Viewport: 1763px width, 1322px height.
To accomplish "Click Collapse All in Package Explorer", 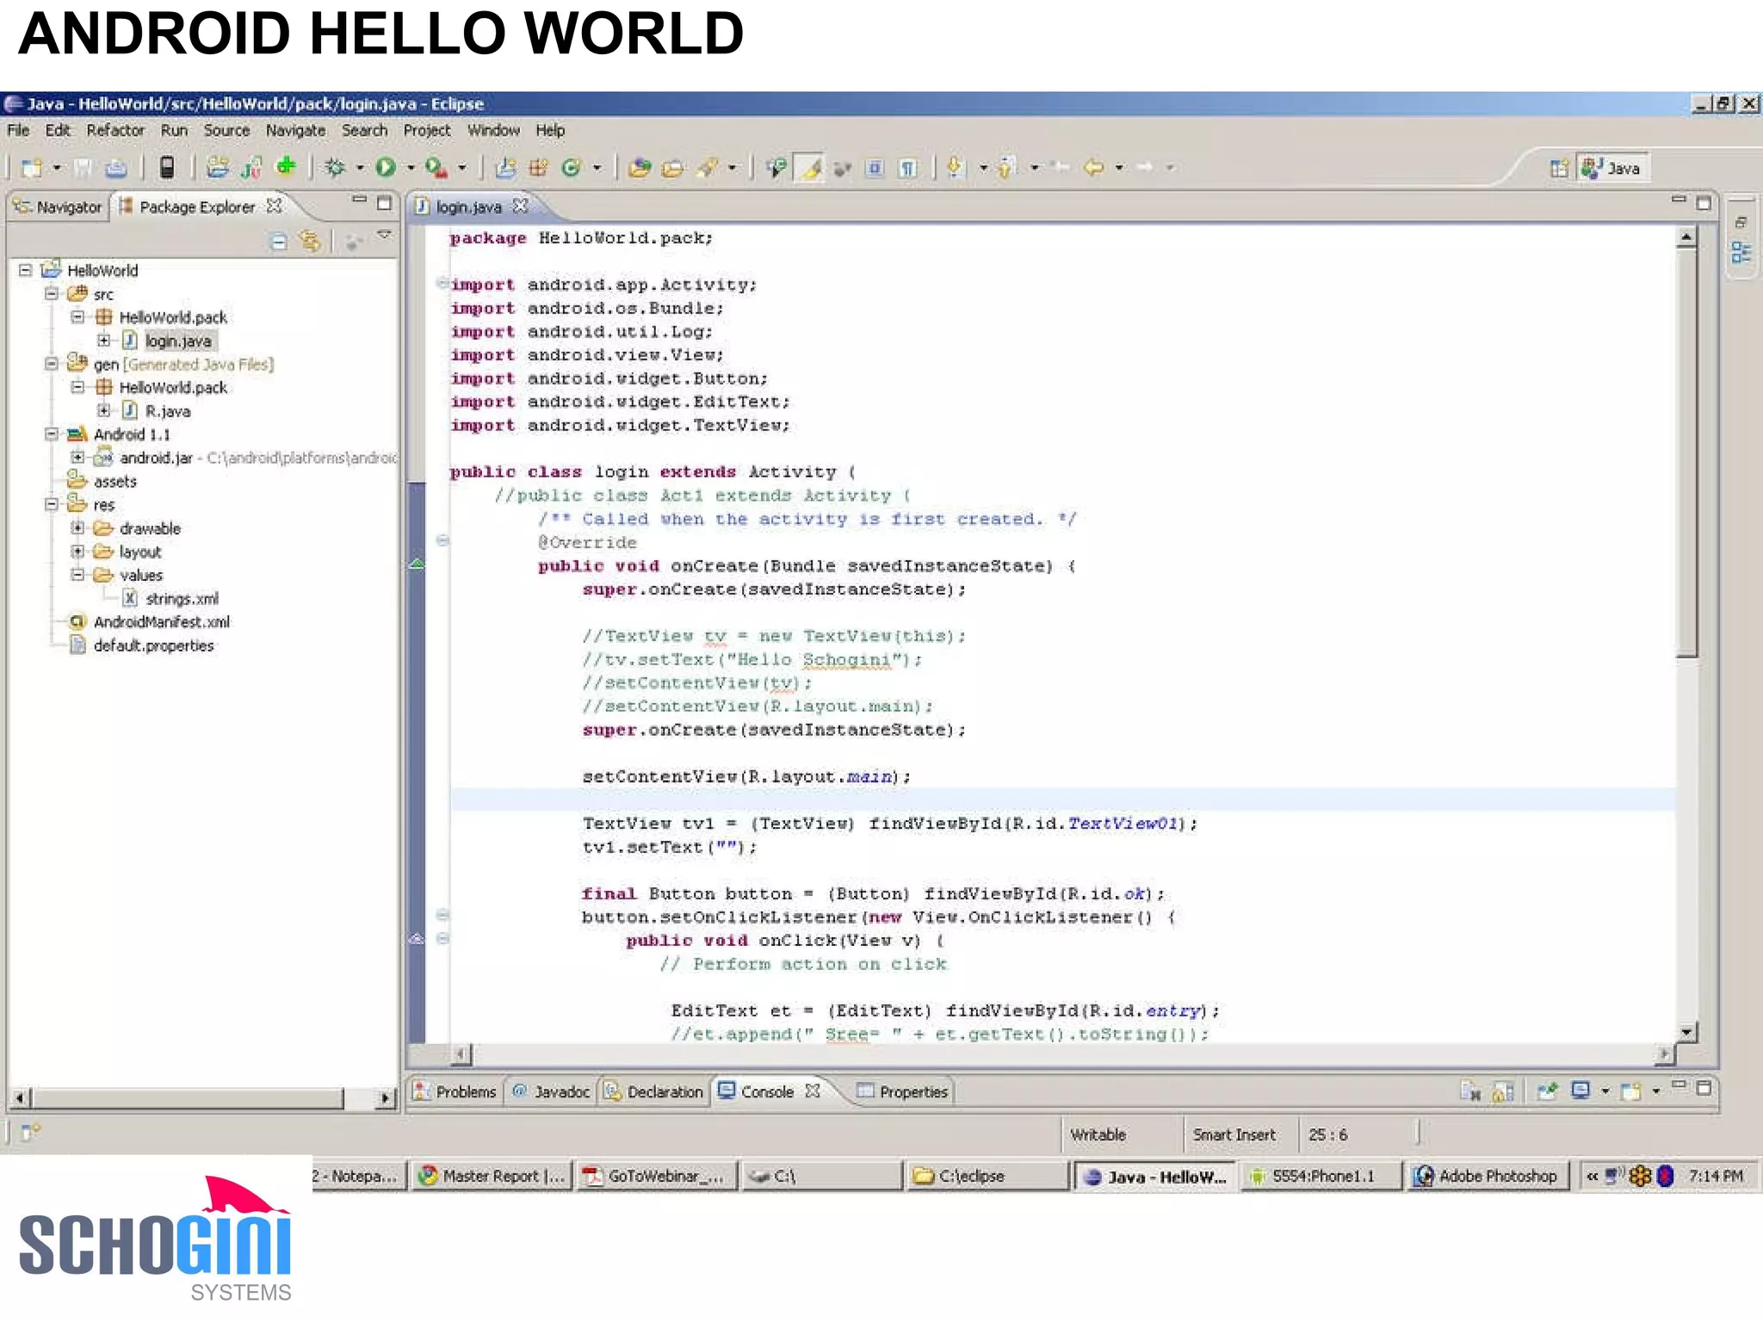I will point(279,241).
